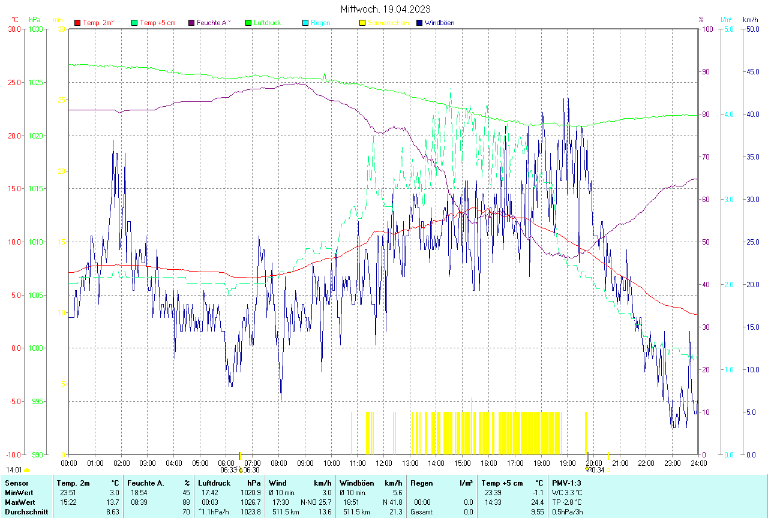Click the 'PMV-1:3' table header
The image size is (768, 518).
[x=567, y=483]
